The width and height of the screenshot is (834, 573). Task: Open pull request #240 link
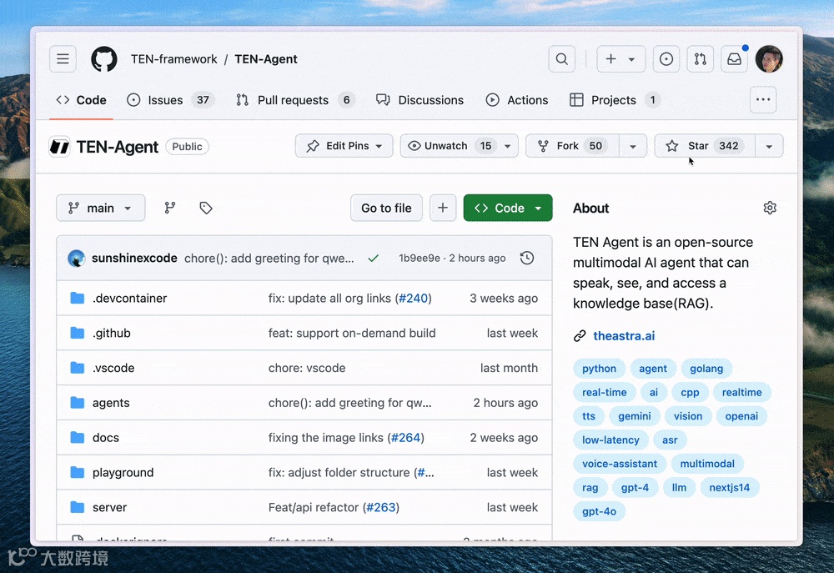[x=414, y=298]
